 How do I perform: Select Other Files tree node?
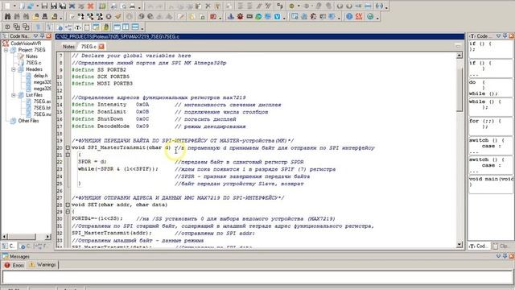[28, 121]
